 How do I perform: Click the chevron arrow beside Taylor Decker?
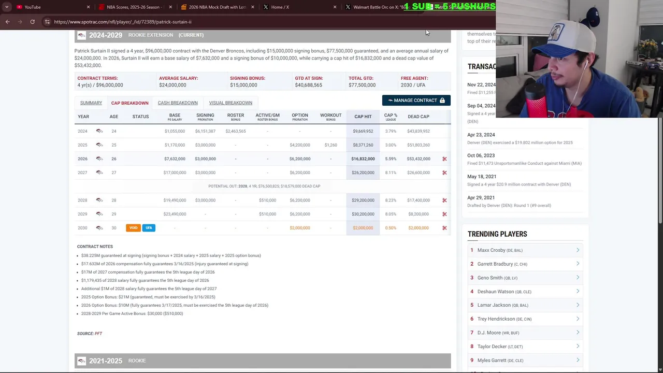(x=578, y=347)
